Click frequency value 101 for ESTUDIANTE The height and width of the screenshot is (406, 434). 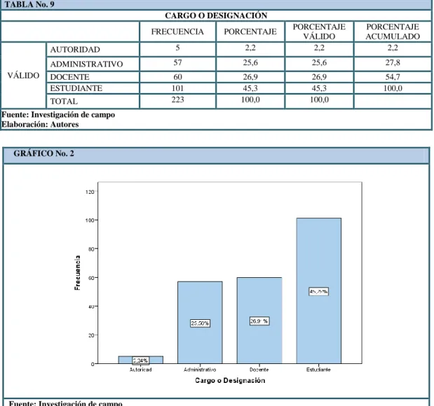(177, 88)
